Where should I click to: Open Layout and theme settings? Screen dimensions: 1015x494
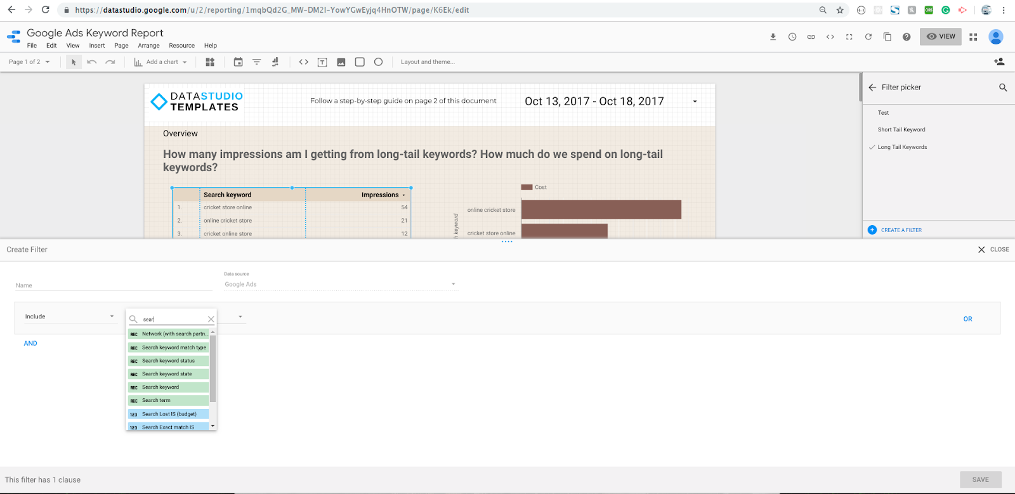tap(428, 62)
